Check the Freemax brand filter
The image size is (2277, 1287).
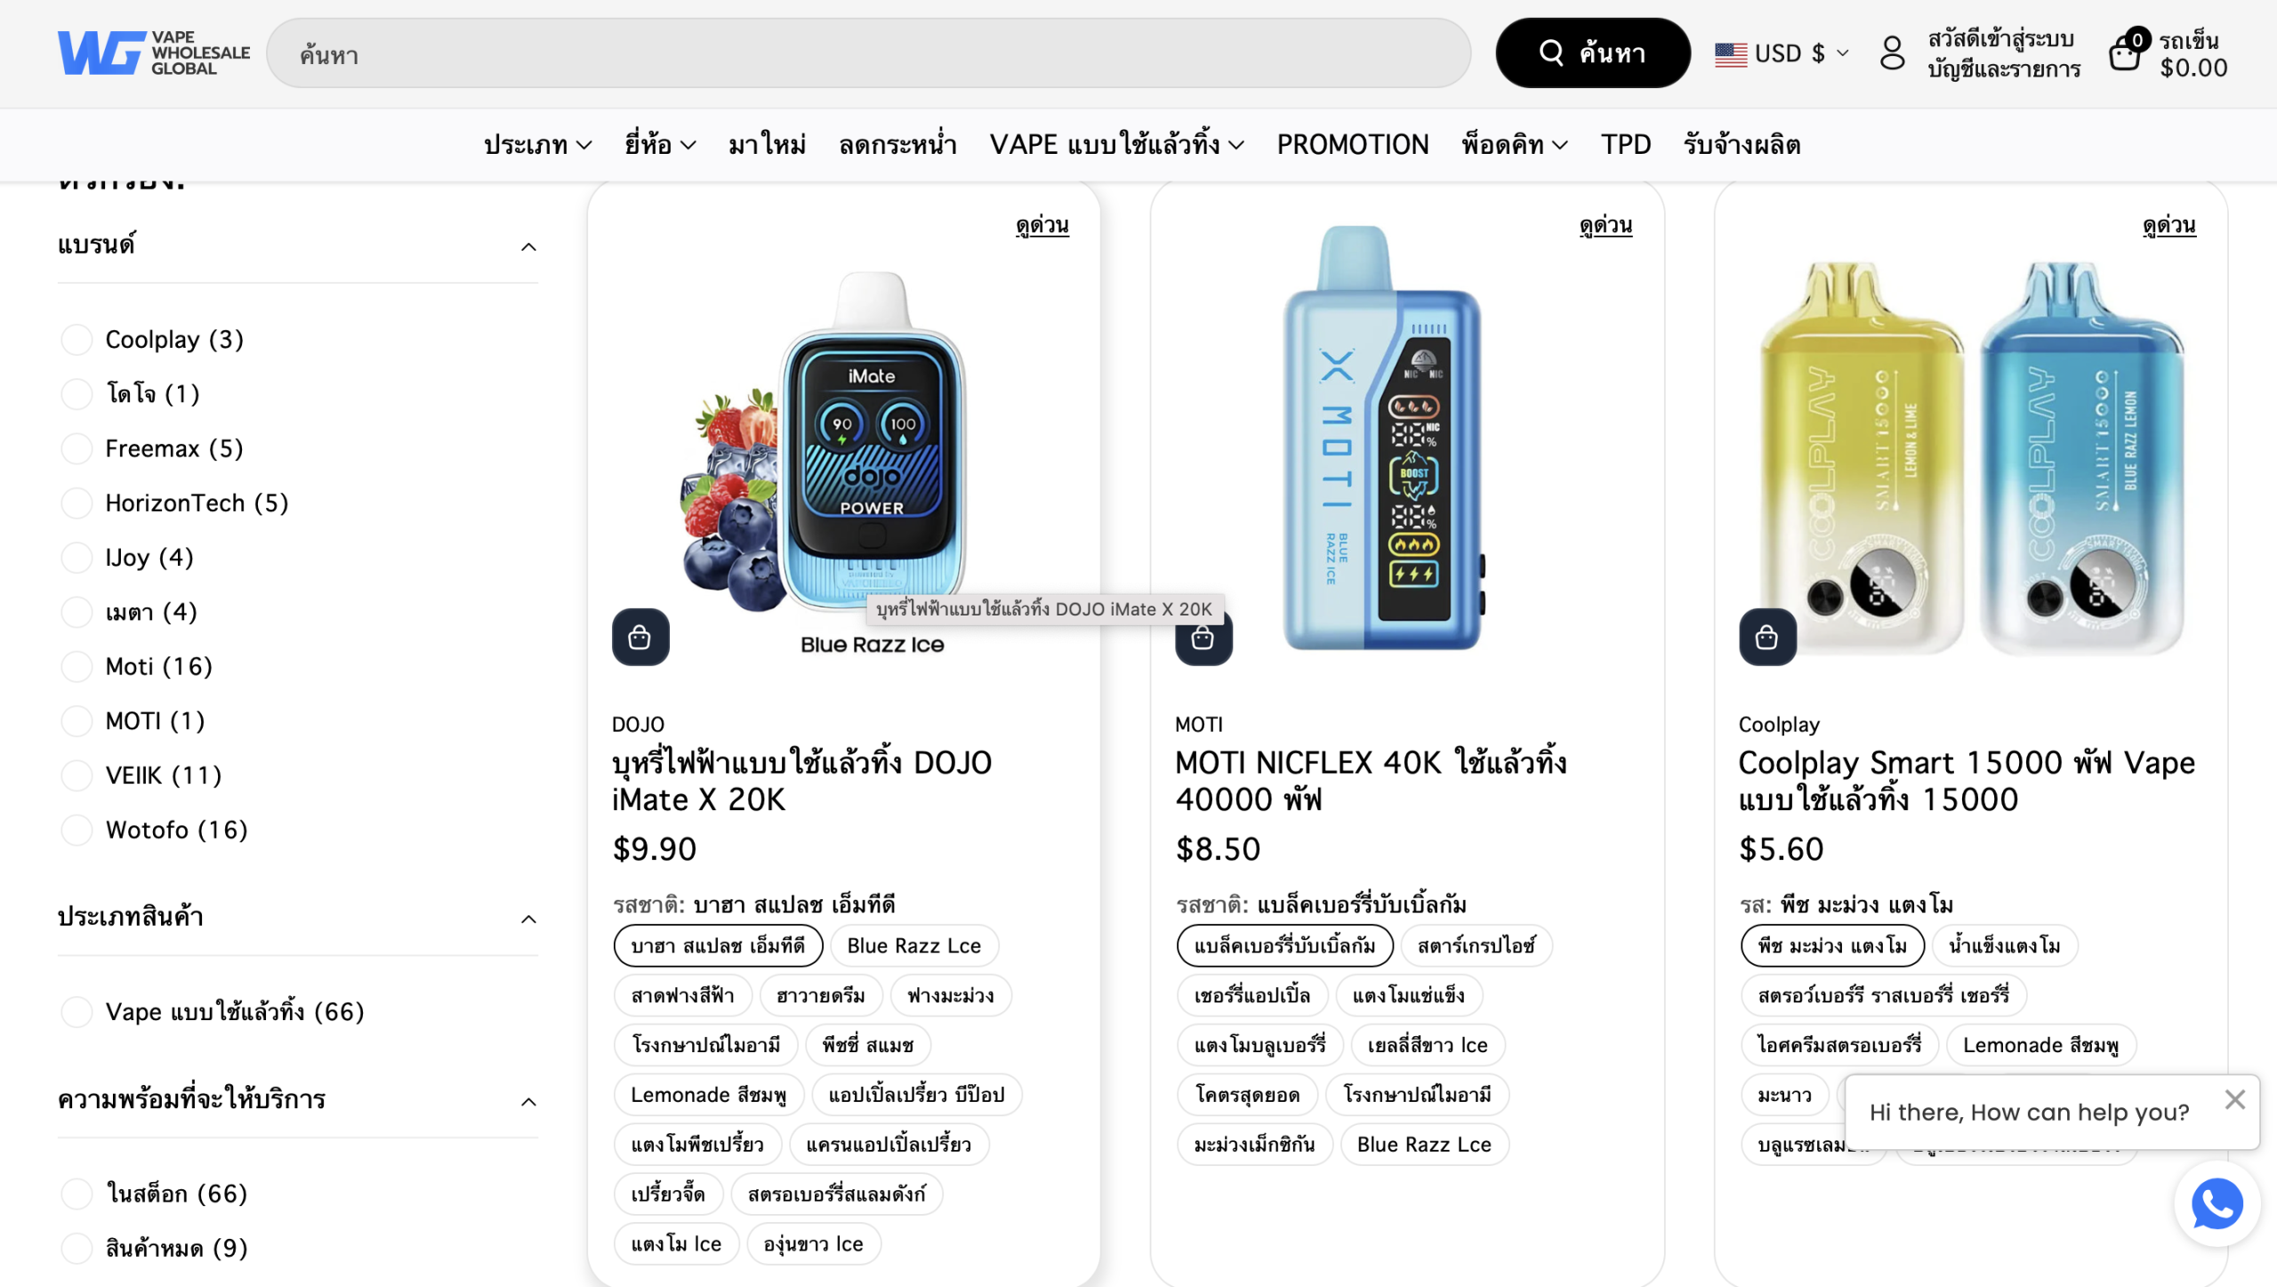(x=76, y=448)
